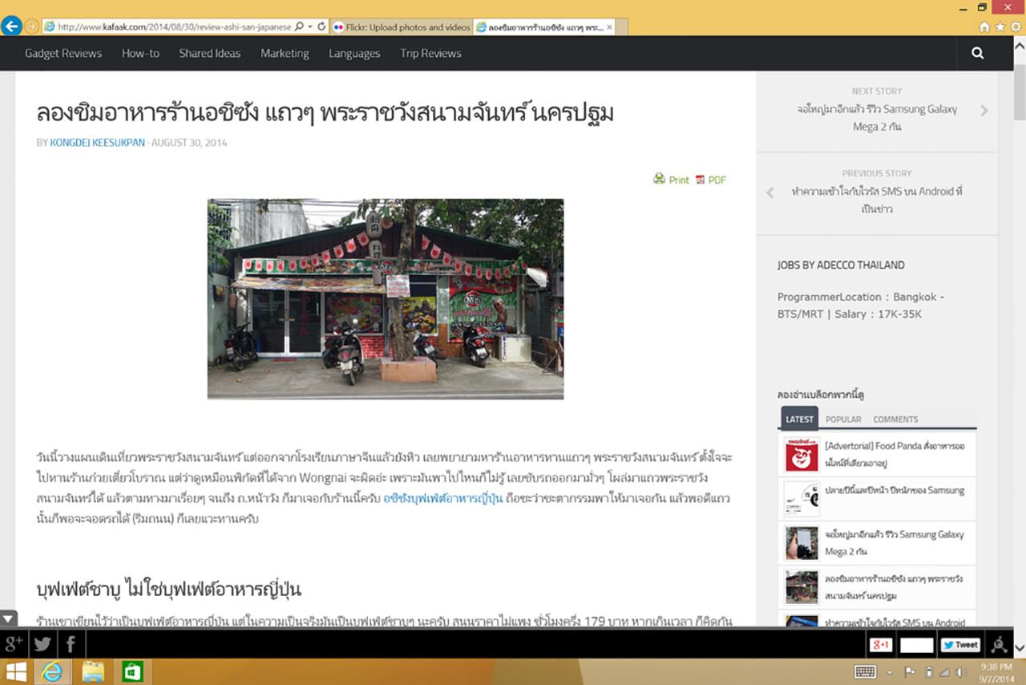Open the Food Panda advertorial thumbnail
The width and height of the screenshot is (1026, 685).
pyautogui.click(x=802, y=455)
